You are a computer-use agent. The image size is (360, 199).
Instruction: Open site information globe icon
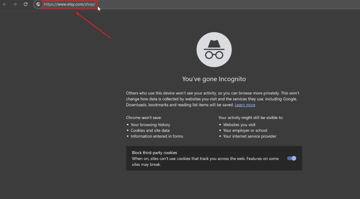[38, 4]
